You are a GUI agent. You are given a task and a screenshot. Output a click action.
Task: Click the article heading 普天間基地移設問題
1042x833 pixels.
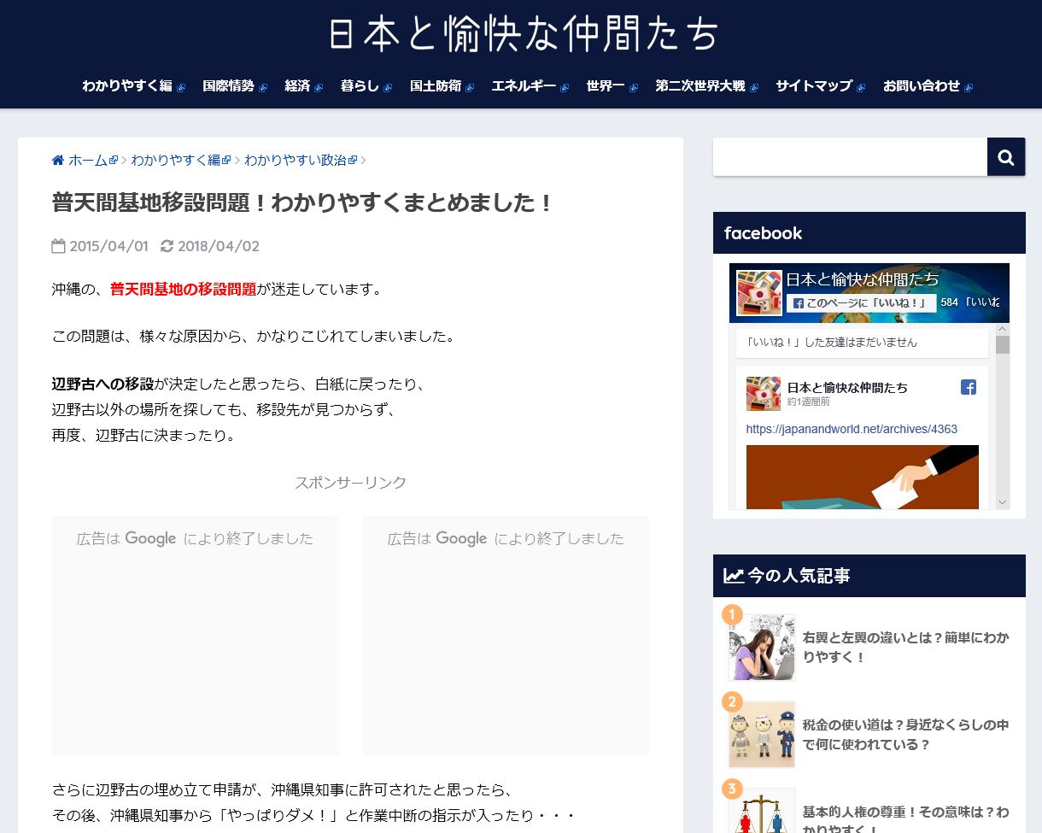click(x=302, y=203)
